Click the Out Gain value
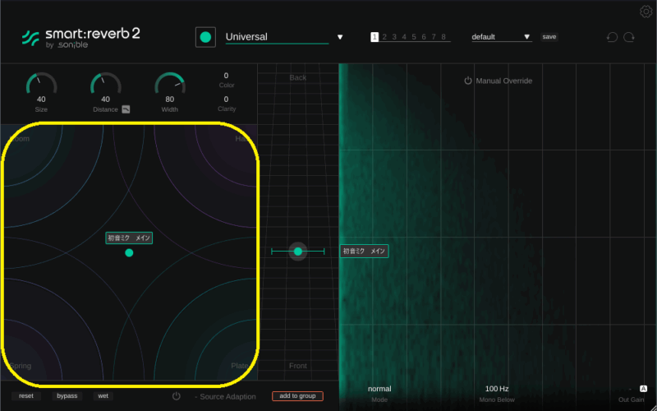 pos(630,389)
